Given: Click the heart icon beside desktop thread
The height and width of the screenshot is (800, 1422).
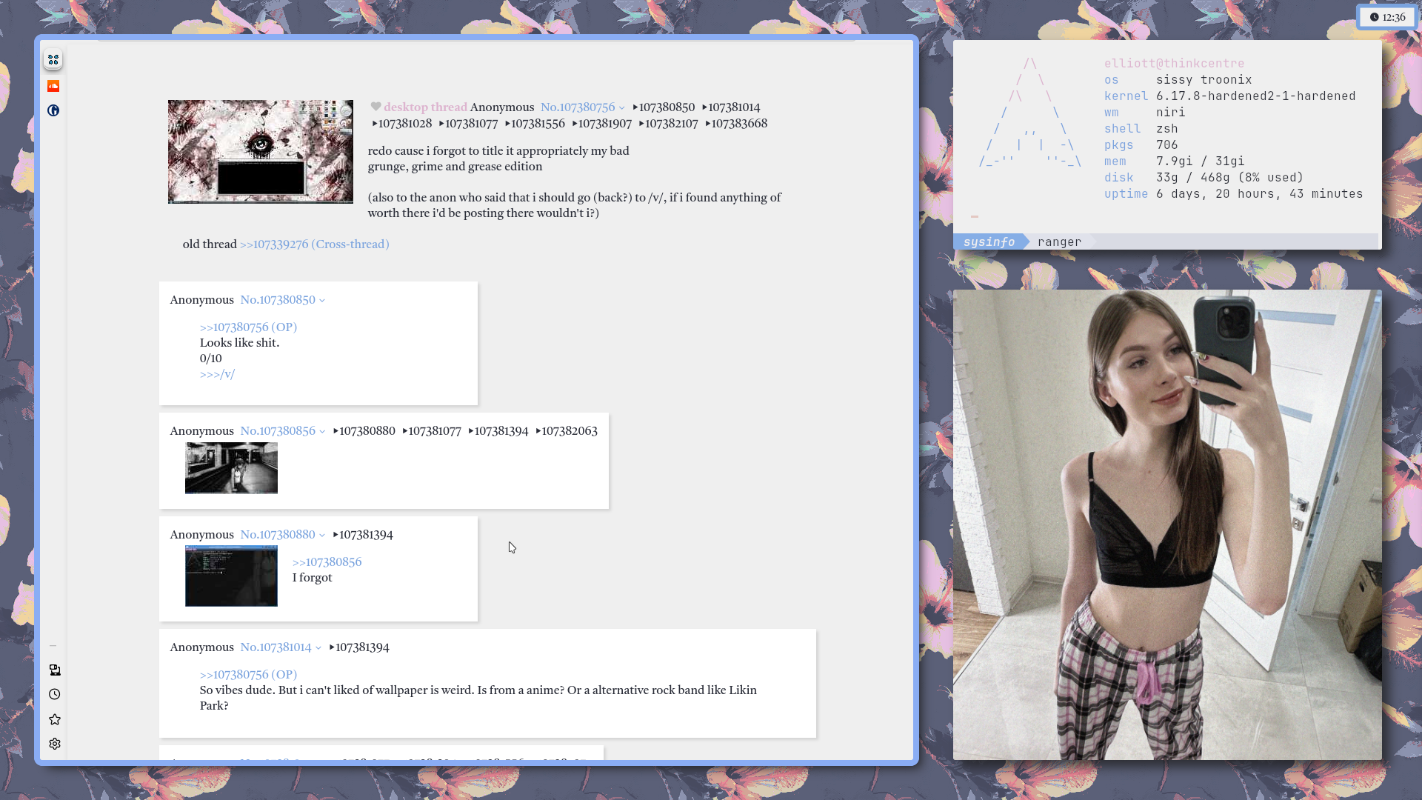Looking at the screenshot, I should [x=375, y=107].
